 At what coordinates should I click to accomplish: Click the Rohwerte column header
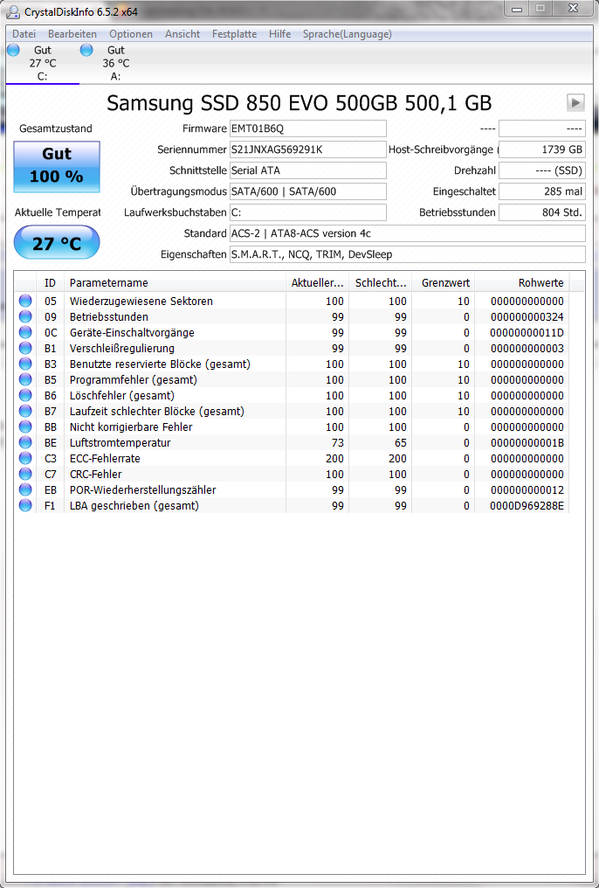521,282
